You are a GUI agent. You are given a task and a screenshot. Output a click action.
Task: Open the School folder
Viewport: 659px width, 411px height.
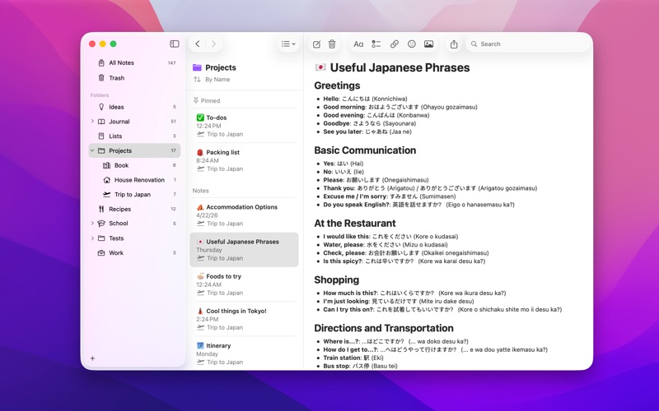(x=134, y=224)
